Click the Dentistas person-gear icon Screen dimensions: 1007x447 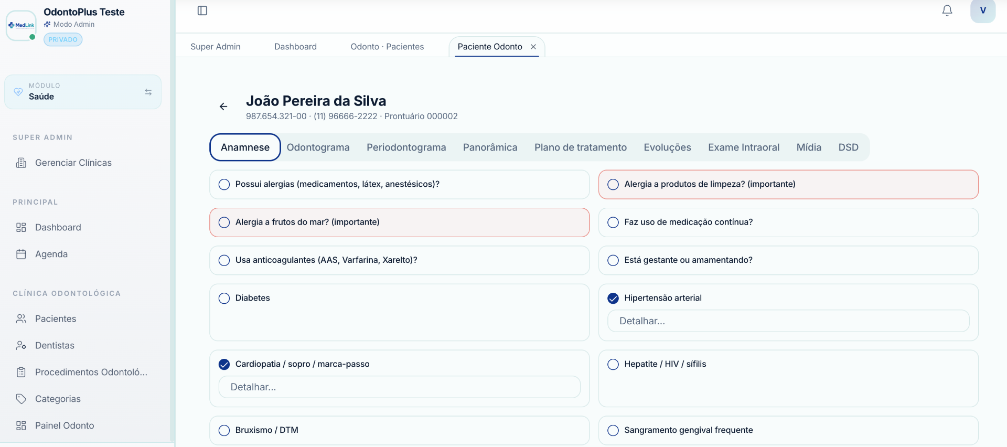click(x=21, y=345)
